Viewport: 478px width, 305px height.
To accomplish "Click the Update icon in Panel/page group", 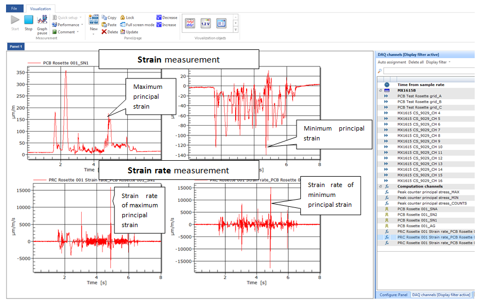I will point(123,32).
